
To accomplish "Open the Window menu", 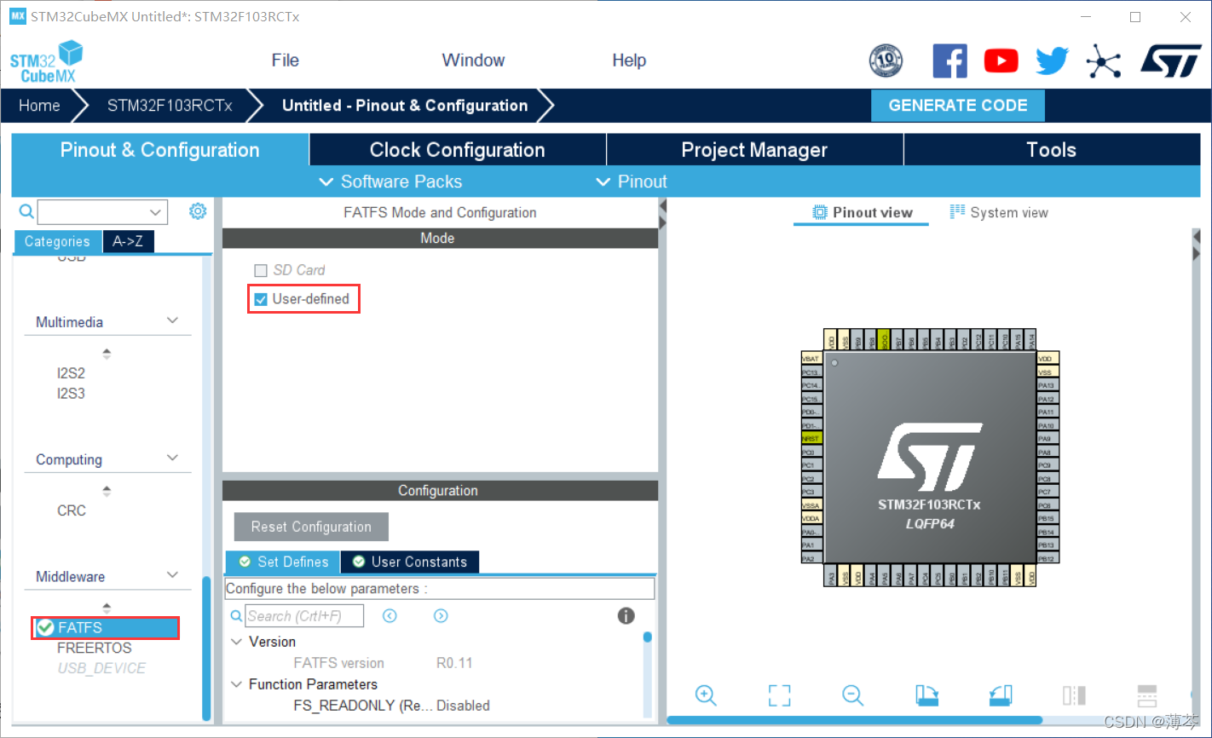I will pos(473,61).
